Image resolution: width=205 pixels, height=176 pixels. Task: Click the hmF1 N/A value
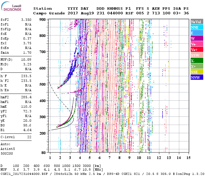coord(28,102)
